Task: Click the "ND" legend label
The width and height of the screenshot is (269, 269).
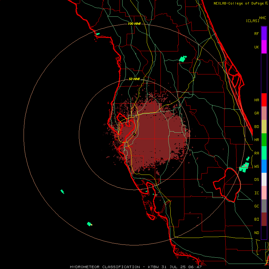Action: coord(256,233)
